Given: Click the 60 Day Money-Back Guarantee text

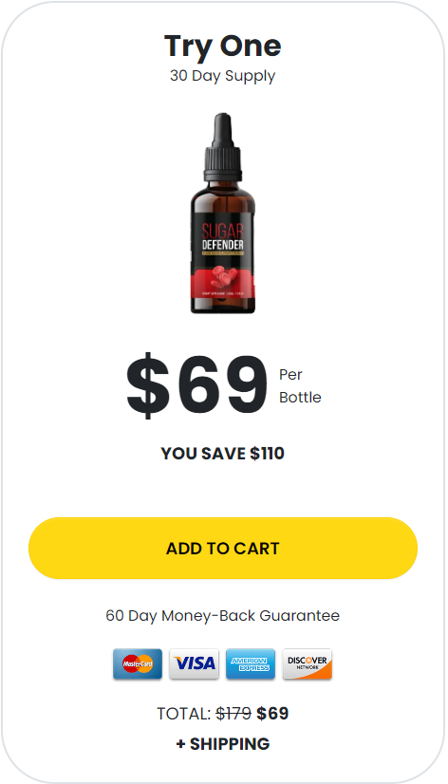Looking at the screenshot, I should click(x=223, y=615).
